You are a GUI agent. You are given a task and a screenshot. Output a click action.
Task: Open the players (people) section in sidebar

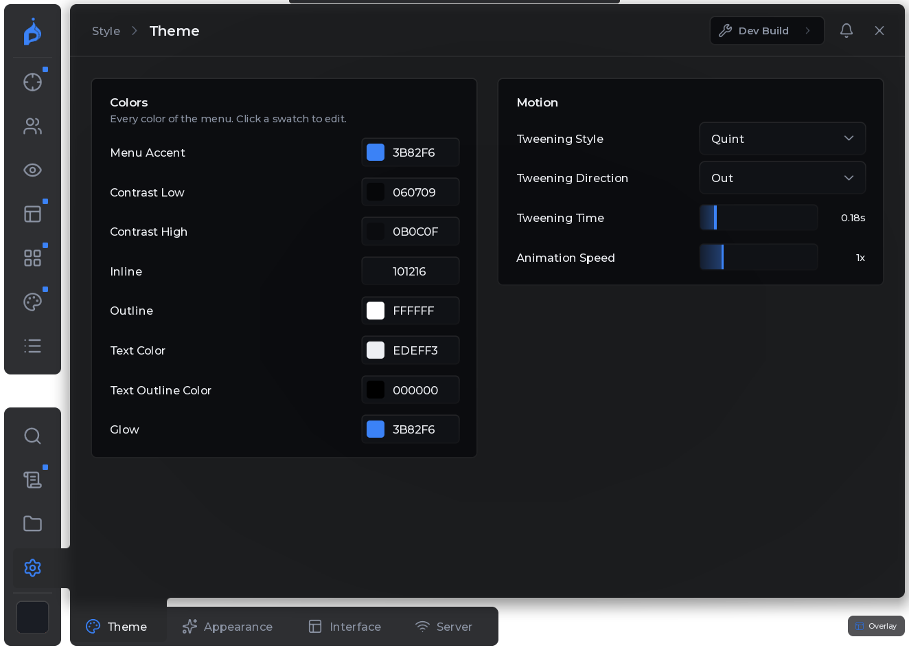coord(32,126)
